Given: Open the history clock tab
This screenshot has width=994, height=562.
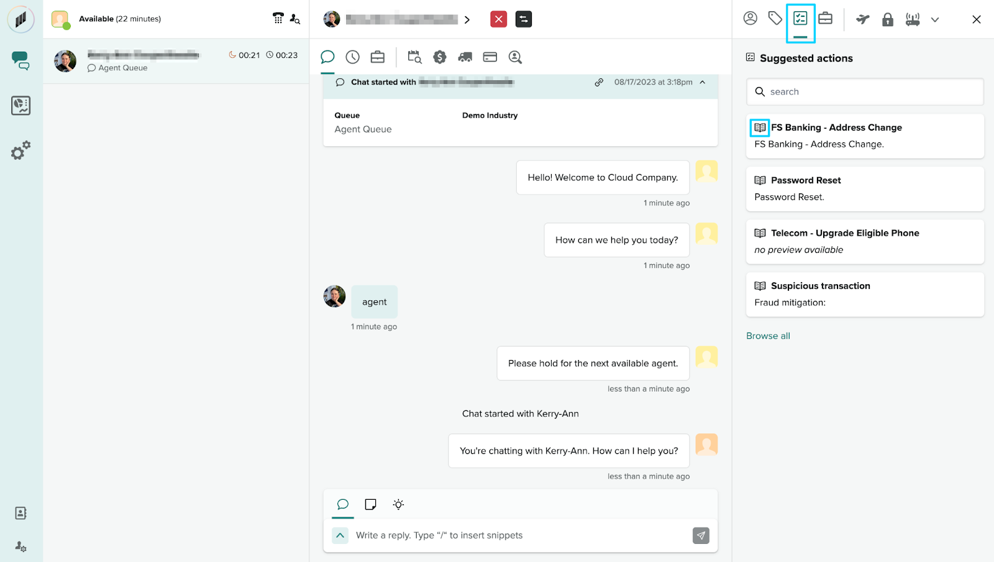Looking at the screenshot, I should point(353,57).
